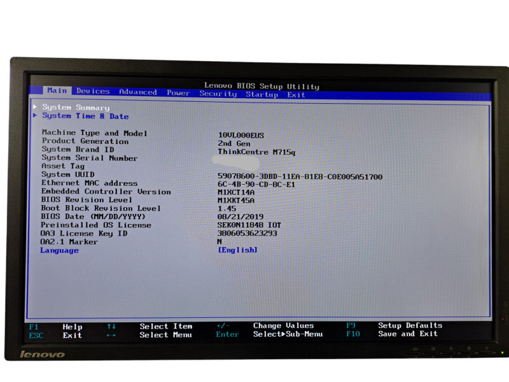Click arrow beside System Time & Date
This screenshot has width=509, height=382.
[35, 115]
